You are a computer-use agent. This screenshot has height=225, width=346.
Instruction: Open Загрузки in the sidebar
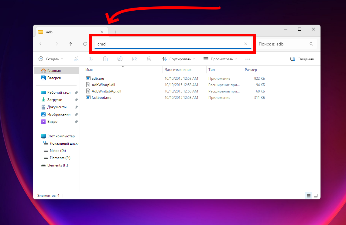pyautogui.click(x=55, y=100)
